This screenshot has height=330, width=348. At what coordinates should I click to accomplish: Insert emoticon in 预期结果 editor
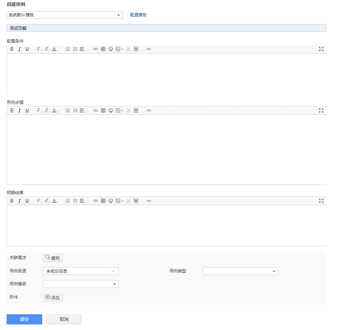click(x=111, y=201)
